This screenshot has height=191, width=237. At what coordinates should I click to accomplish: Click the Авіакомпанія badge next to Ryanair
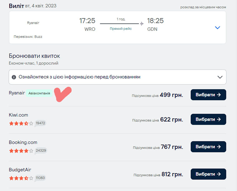click(39, 93)
